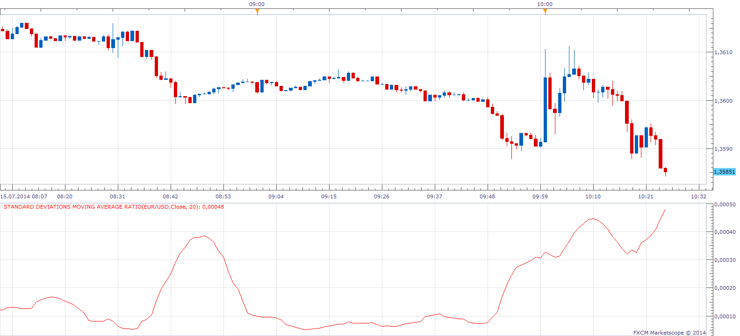Click the 09:59 time axis label
This screenshot has height=336, width=740.
pyautogui.click(x=540, y=196)
